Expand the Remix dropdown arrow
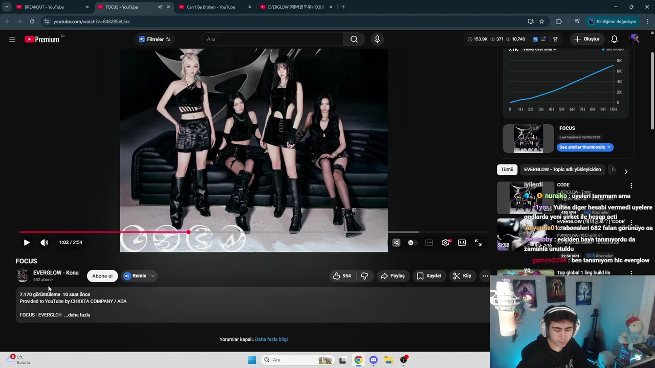This screenshot has width=655, height=368. pos(152,276)
